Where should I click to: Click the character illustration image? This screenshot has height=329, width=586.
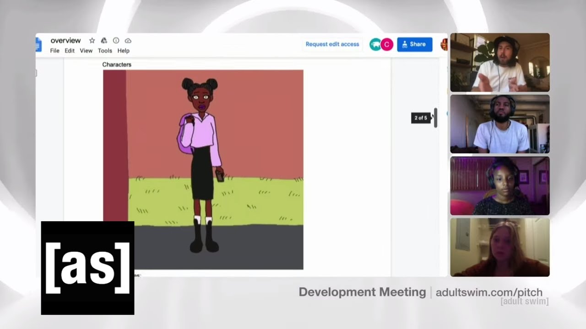tap(203, 170)
